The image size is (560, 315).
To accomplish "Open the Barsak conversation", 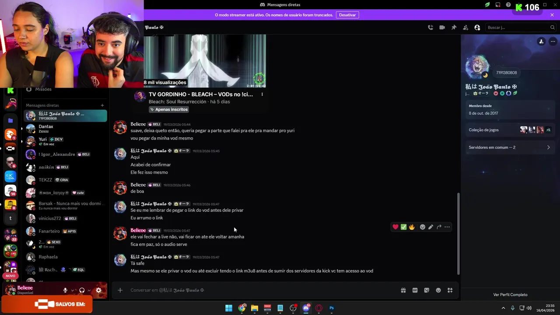I will pyautogui.click(x=65, y=206).
